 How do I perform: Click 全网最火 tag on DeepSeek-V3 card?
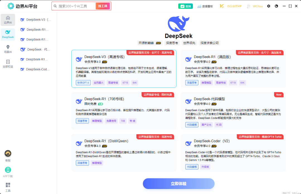(98, 83)
